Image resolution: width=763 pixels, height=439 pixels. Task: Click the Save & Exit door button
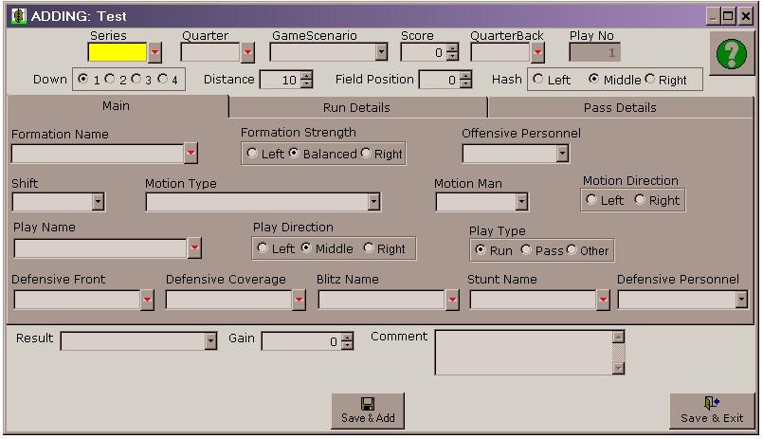(x=711, y=410)
